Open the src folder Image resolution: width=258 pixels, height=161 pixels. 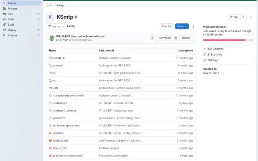(54, 80)
